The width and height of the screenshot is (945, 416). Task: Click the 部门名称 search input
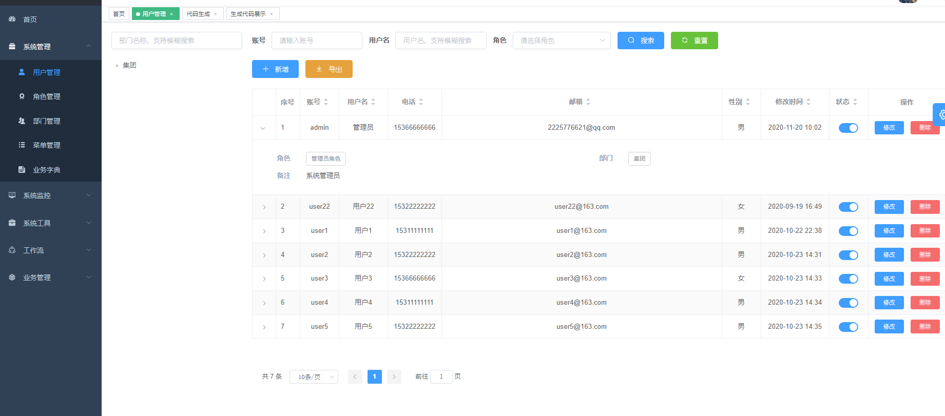pyautogui.click(x=177, y=41)
